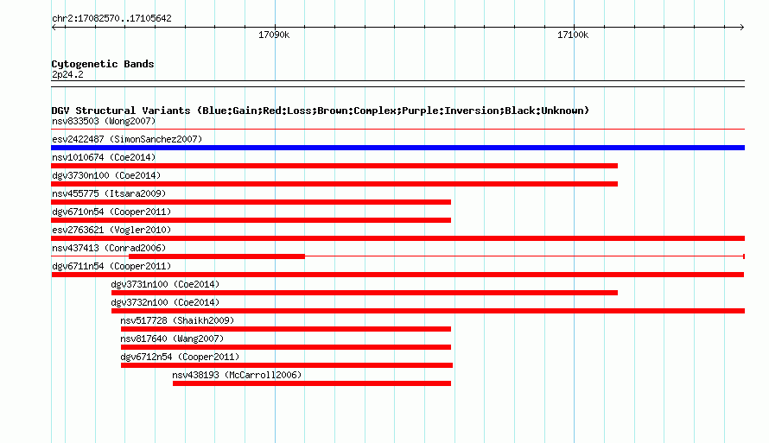This screenshot has width=769, height=443.
Task: Select the blue esv2422487 gain bar
Action: (397, 148)
